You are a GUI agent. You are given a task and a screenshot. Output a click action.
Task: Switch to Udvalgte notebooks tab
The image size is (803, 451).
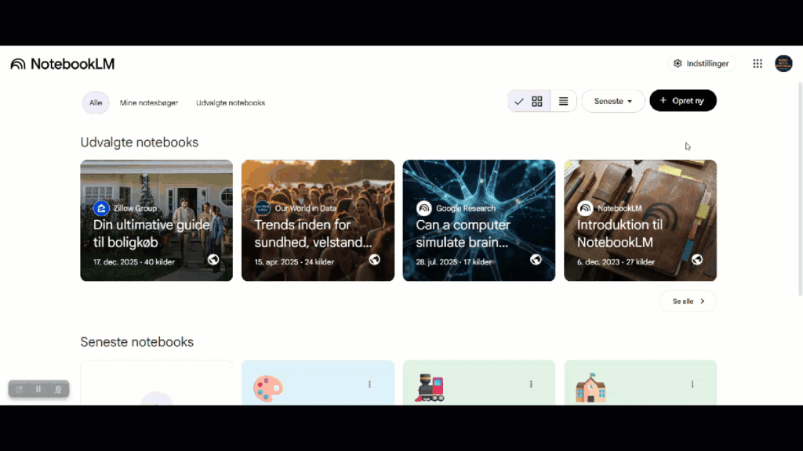click(x=231, y=103)
